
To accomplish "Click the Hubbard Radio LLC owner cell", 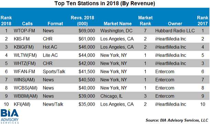I will 175,31.
